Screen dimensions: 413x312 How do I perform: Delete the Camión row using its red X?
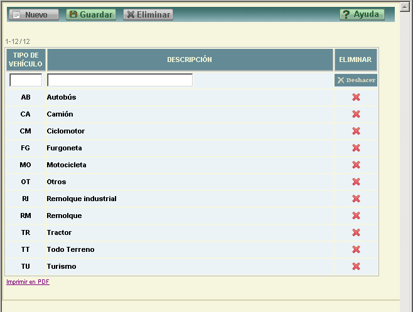[356, 114]
